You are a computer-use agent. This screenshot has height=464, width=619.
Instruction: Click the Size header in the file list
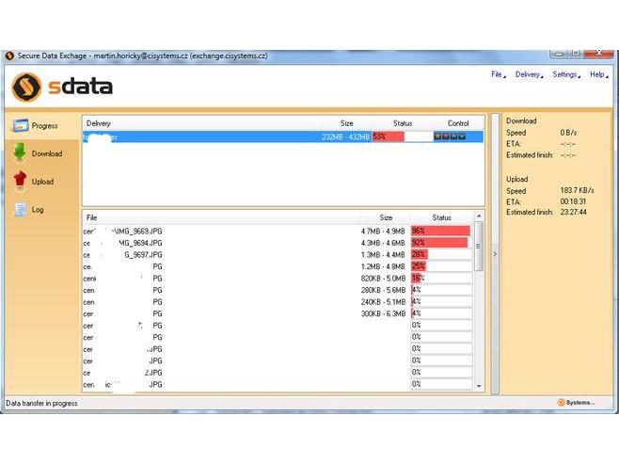[386, 217]
